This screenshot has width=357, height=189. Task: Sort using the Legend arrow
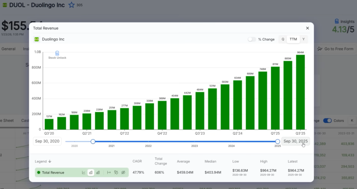point(50,162)
